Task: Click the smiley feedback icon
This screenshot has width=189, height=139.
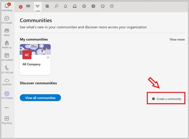Action: [x=103, y=6]
